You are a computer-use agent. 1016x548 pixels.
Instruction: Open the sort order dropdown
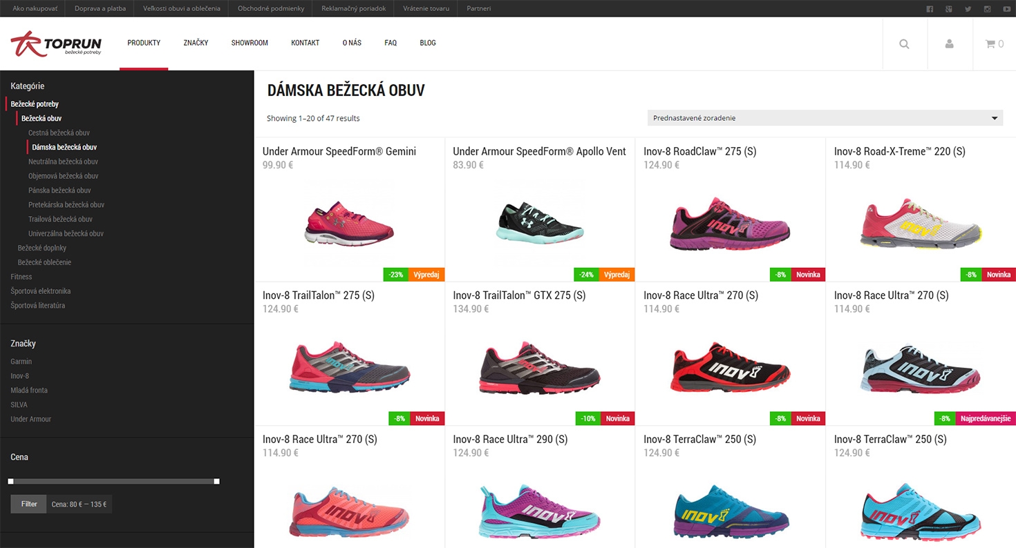[x=825, y=118]
